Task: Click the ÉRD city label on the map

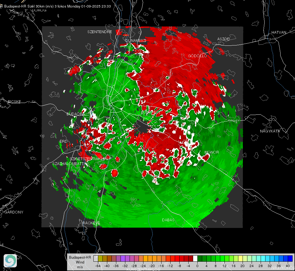Action: coord(63,142)
